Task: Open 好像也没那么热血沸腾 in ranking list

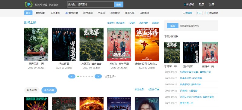Action: [x=191, y=78]
